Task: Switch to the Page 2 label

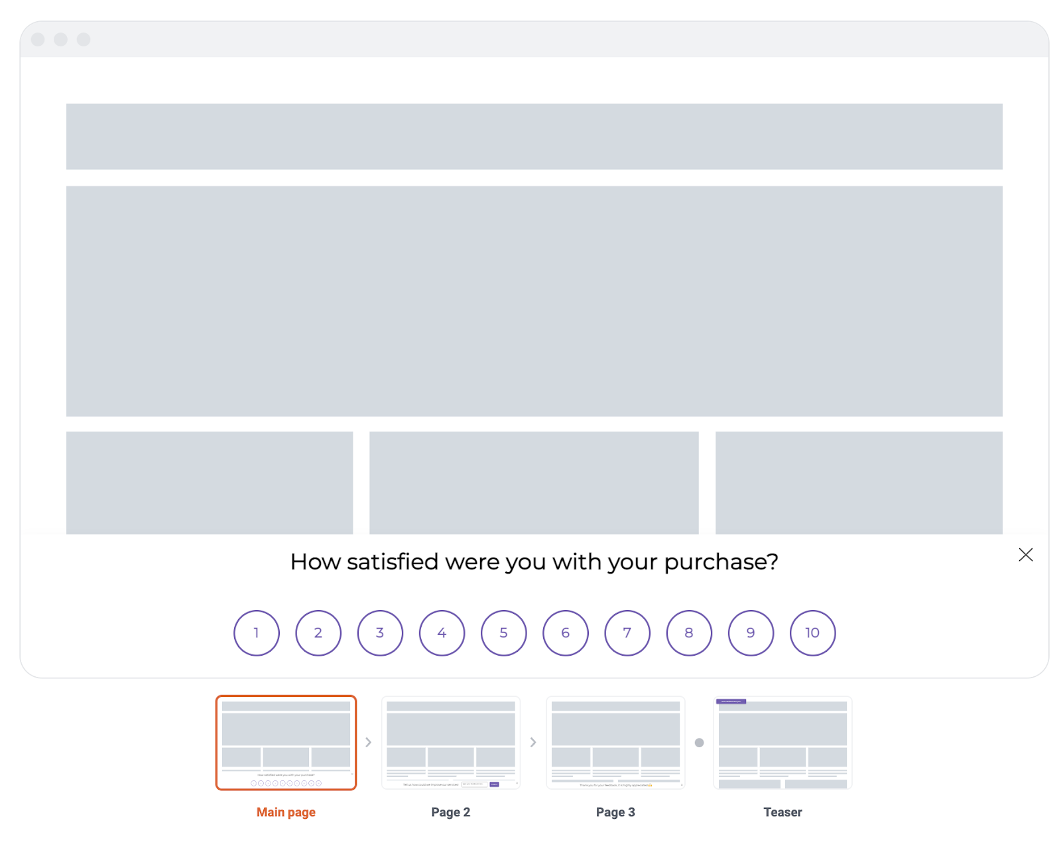Action: (451, 812)
